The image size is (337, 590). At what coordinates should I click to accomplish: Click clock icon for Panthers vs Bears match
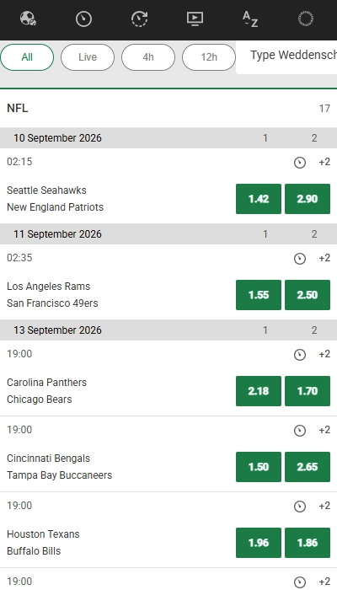tap(300, 355)
